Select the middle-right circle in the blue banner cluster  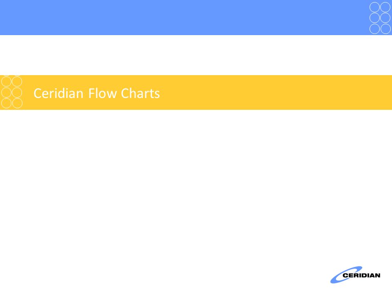pos(385,18)
